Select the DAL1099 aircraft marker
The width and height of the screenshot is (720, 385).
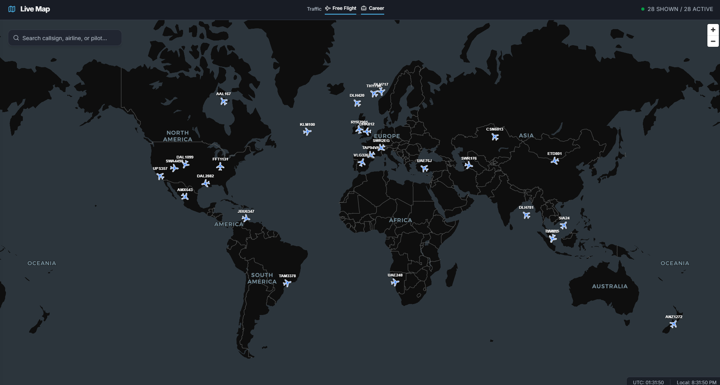pyautogui.click(x=186, y=164)
